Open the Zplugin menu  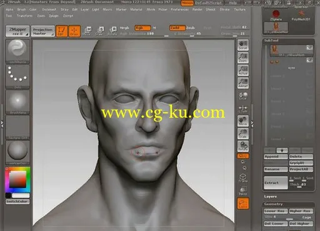click(x=54, y=16)
